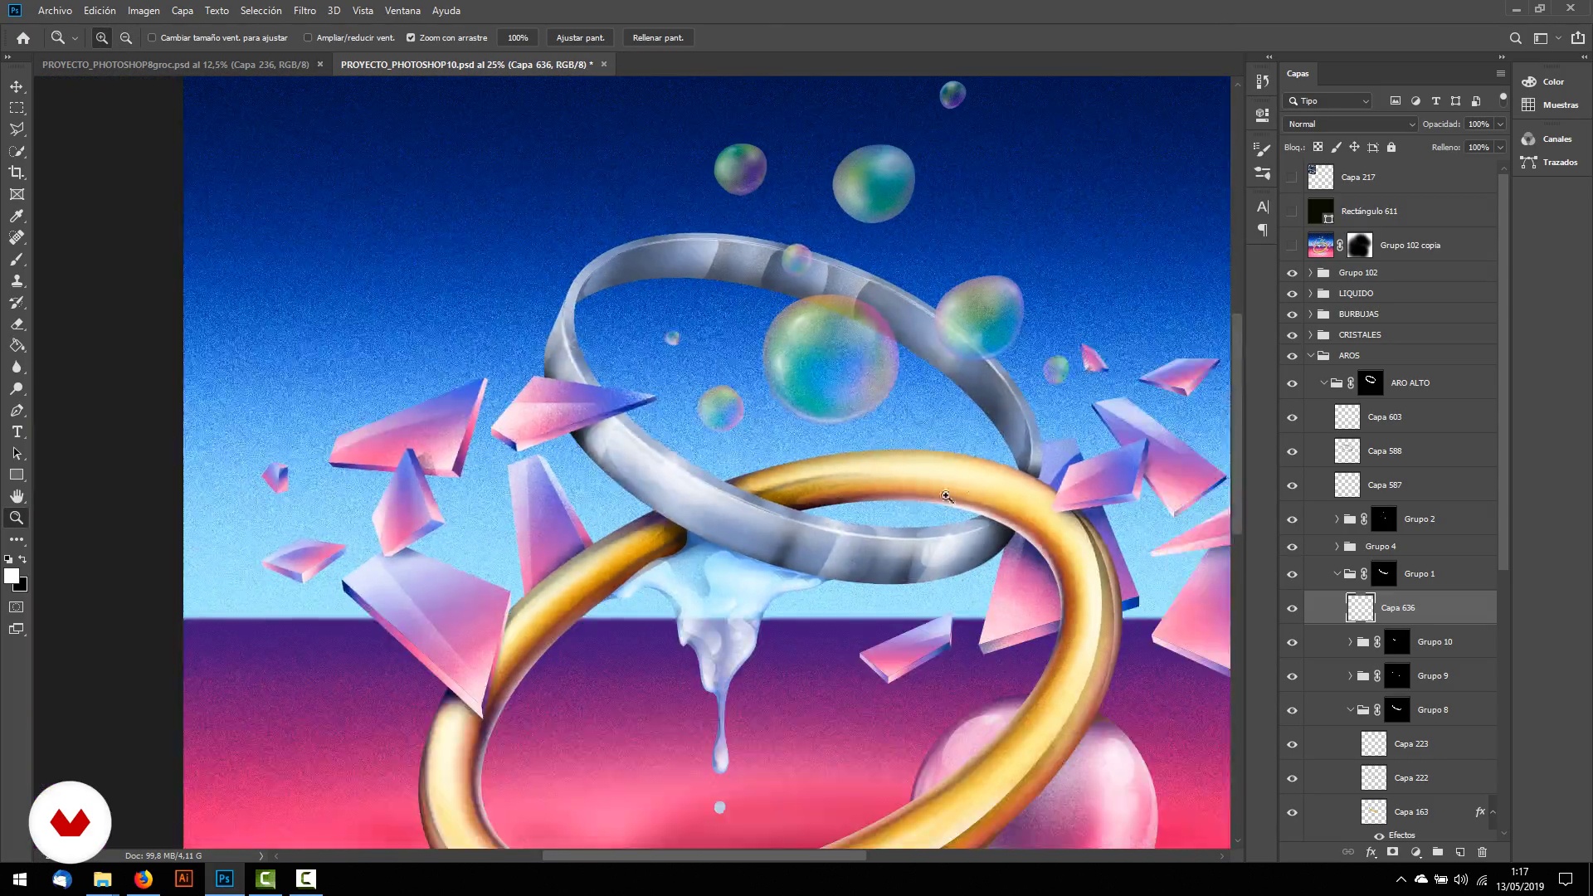Viewport: 1593px width, 896px height.
Task: Click the 100% zoom button
Action: tap(518, 37)
